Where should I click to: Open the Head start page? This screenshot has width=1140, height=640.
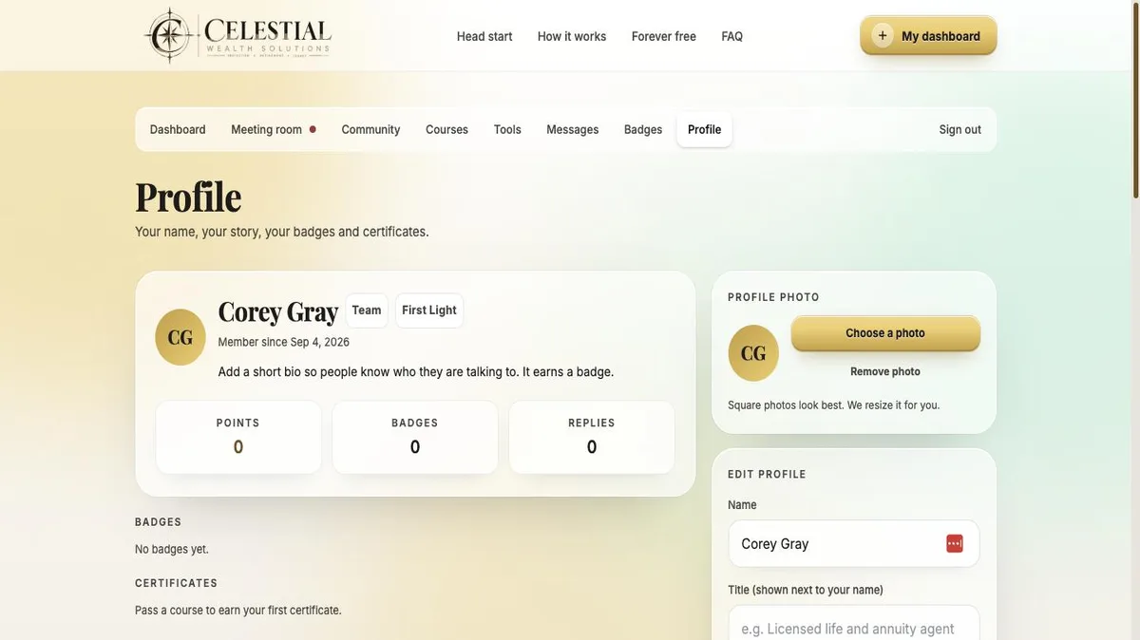484,36
